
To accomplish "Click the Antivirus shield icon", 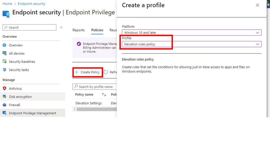I will pyautogui.click(x=4, y=88).
